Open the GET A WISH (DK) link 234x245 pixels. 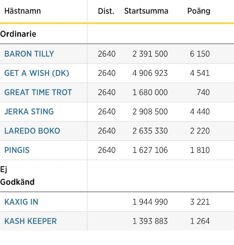(x=37, y=73)
